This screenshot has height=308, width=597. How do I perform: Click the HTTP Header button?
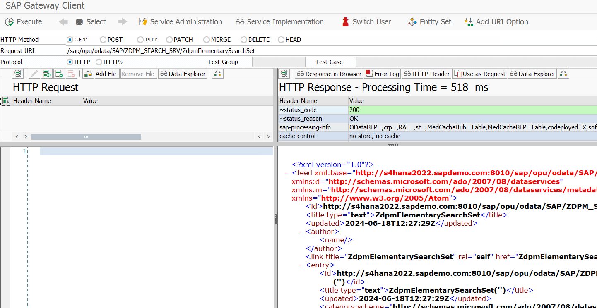coord(426,74)
